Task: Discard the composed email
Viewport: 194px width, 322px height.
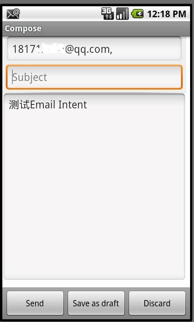Action: click(157, 303)
